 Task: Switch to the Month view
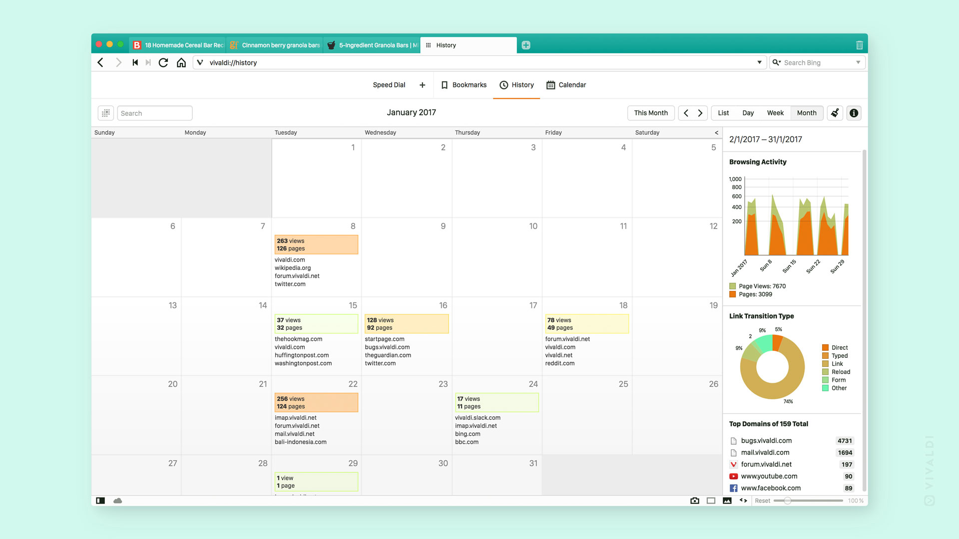pos(806,112)
